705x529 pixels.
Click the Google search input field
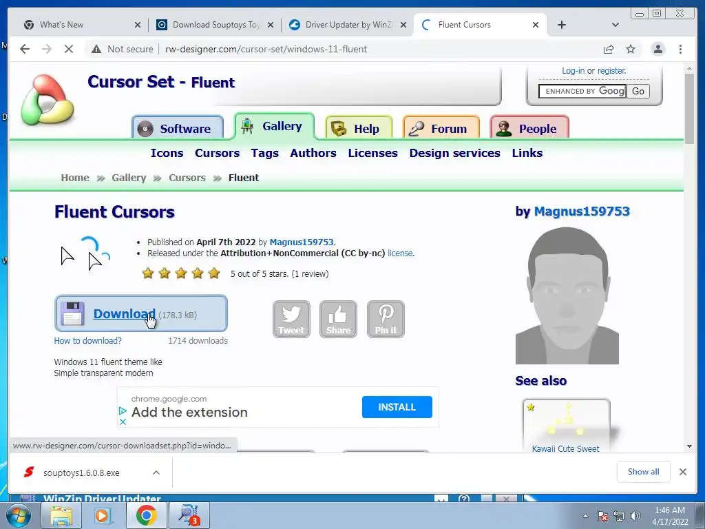(x=582, y=92)
